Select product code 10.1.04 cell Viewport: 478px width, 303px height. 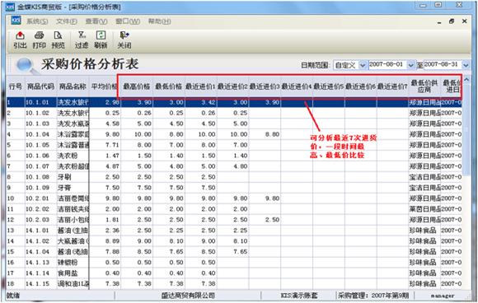[x=40, y=134]
